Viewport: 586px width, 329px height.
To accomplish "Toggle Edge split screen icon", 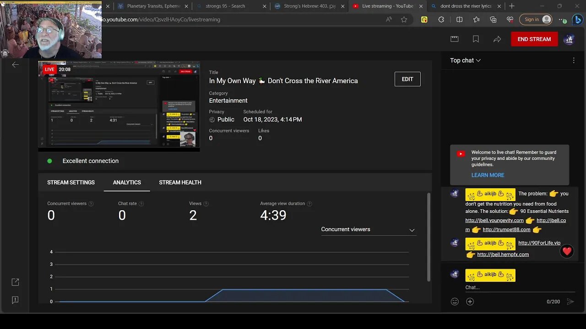I will coord(459,20).
